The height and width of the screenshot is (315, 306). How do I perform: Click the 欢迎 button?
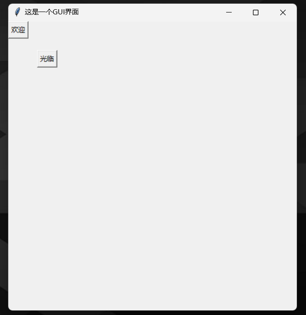click(x=18, y=30)
